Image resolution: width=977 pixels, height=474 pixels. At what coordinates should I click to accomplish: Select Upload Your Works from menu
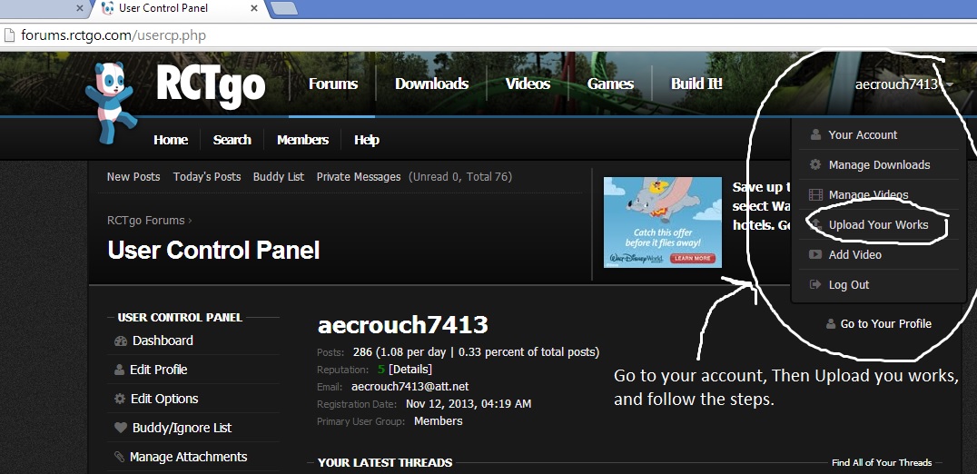click(x=878, y=225)
